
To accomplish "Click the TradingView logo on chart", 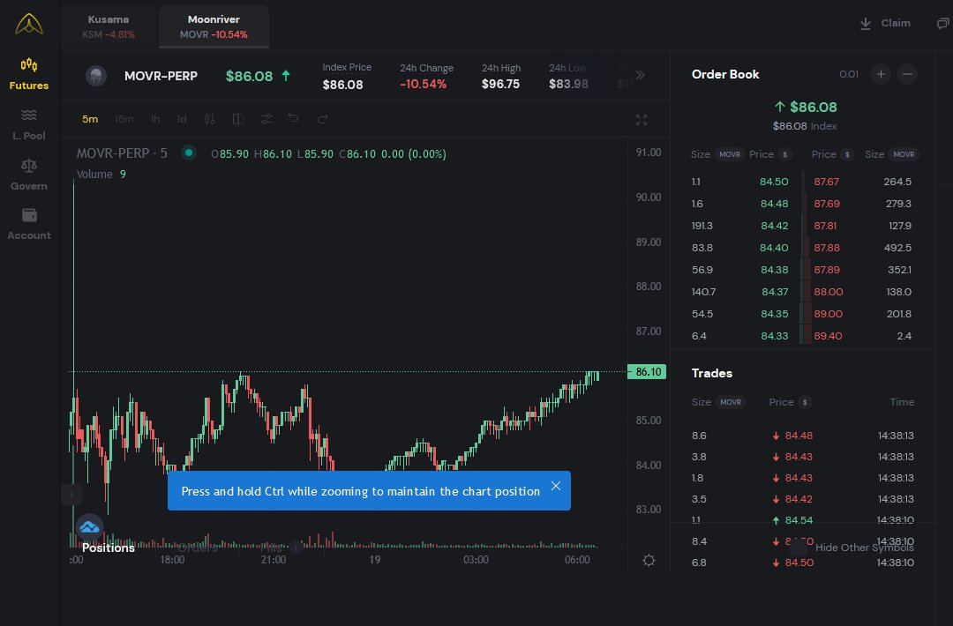I will (x=89, y=527).
